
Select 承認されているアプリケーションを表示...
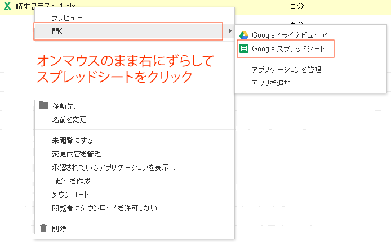pyautogui.click(x=113, y=168)
